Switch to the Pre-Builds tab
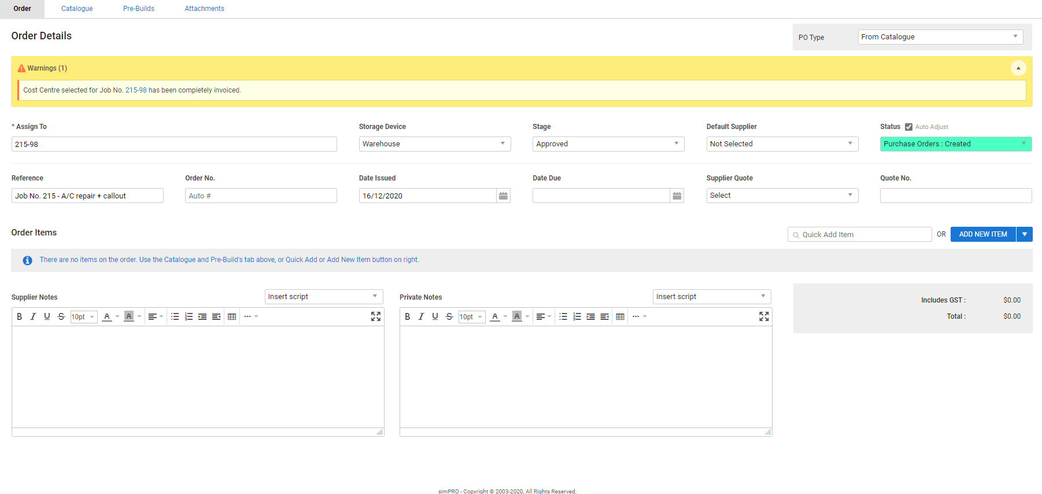1042x494 pixels. click(x=139, y=9)
